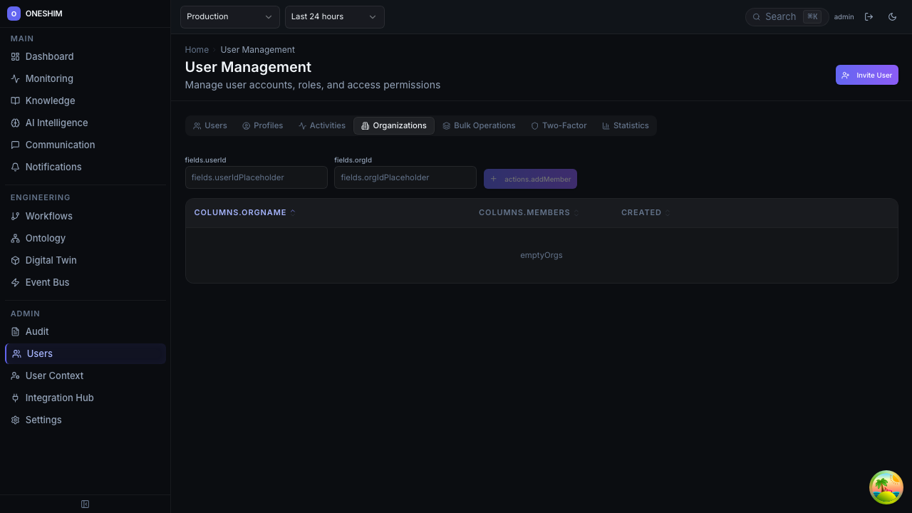Open Integration Hub in the sidebar
Screen dimensions: 912x513
(59, 398)
